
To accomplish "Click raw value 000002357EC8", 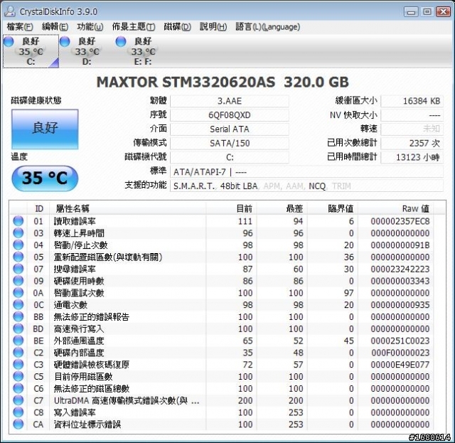I will pos(400,221).
